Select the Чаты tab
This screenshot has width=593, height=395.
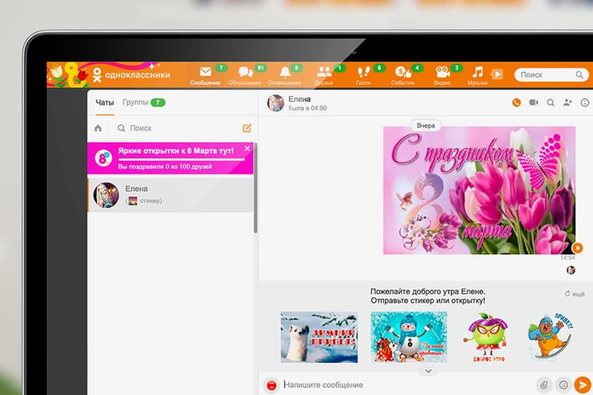tap(104, 103)
